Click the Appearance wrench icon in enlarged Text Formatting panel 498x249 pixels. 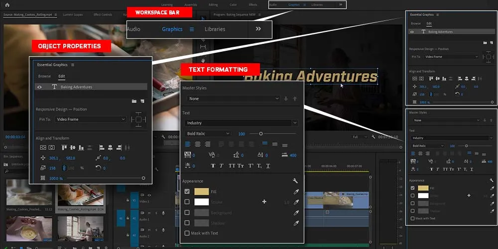pyautogui.click(x=295, y=181)
